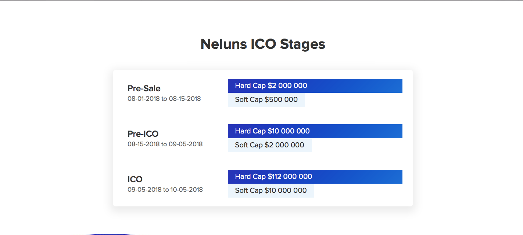Click the word Stages in the heading

[302, 44]
